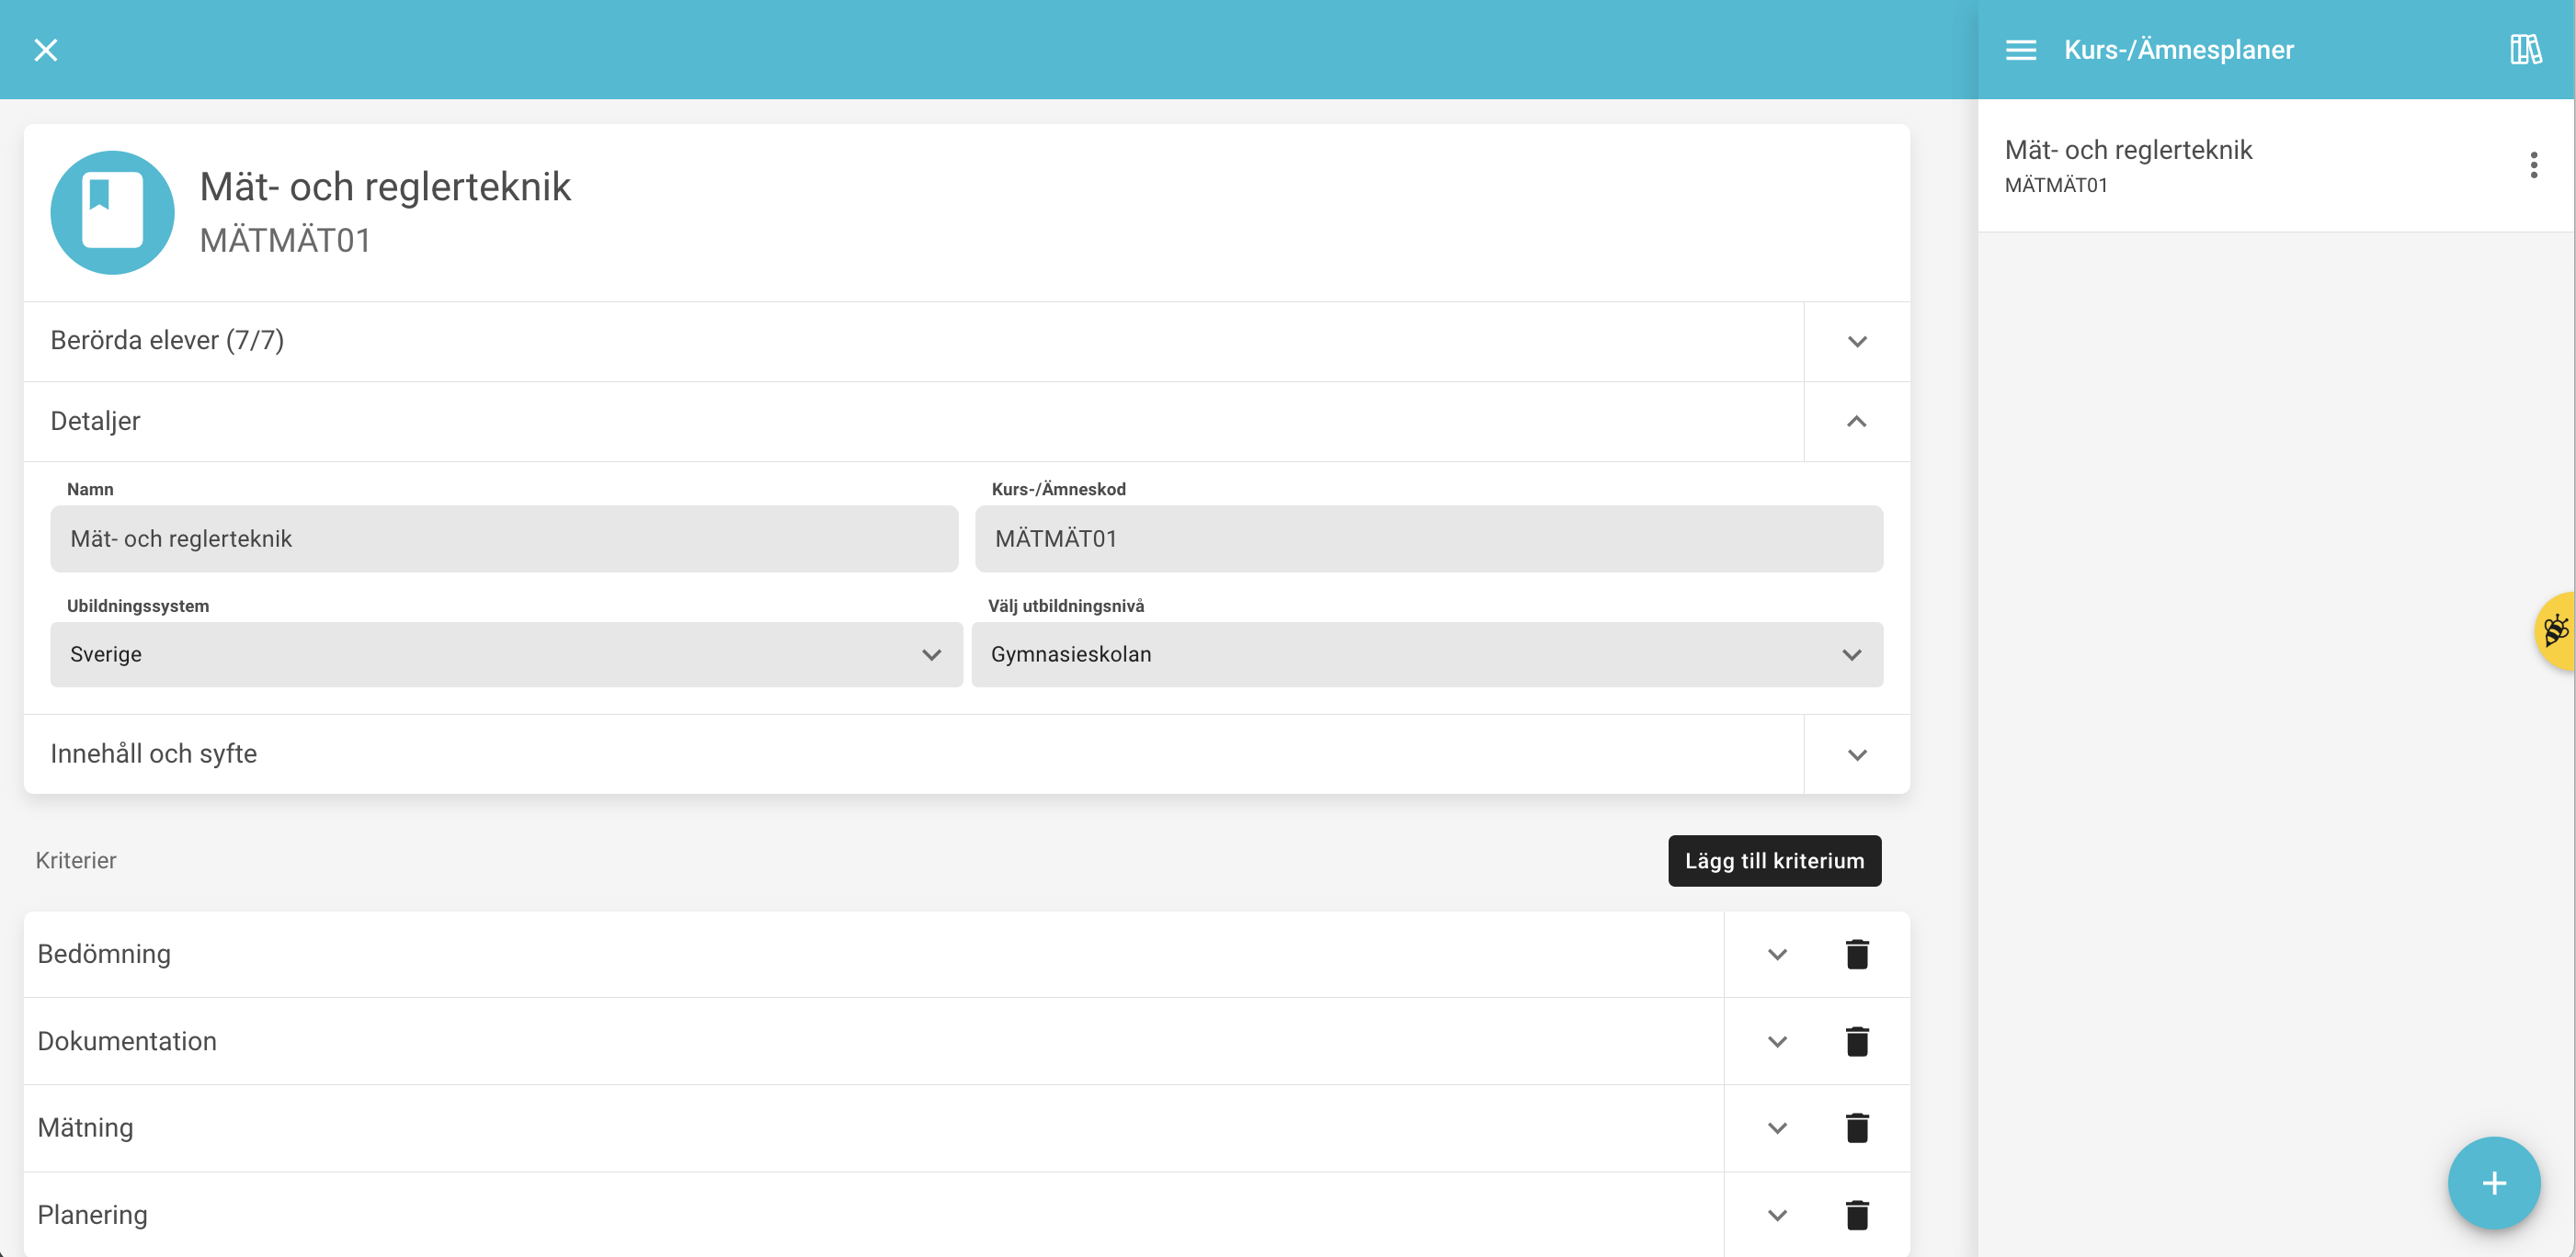This screenshot has width=2576, height=1257.
Task: Collapse the Detaljer section
Action: (1856, 422)
